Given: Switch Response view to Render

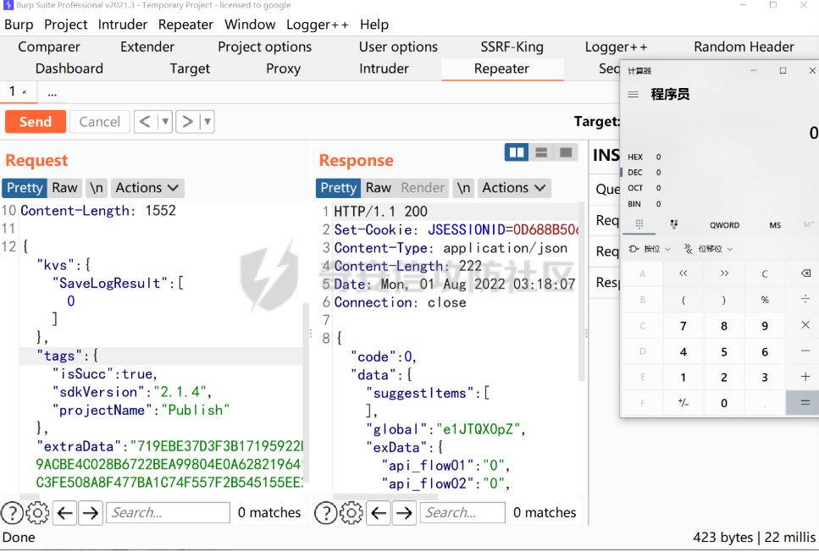Looking at the screenshot, I should click(423, 188).
